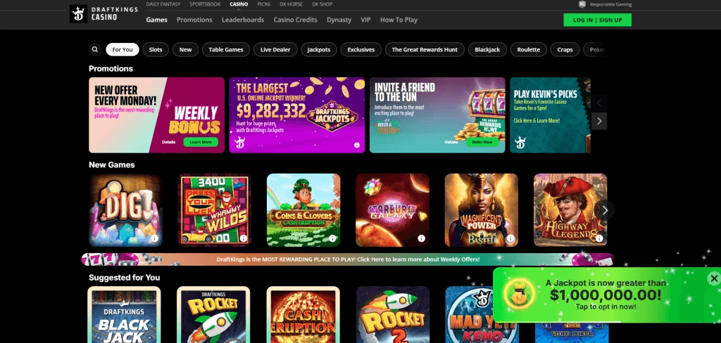The height and width of the screenshot is (343, 721).
Task: Switch to the Casino product tab
Action: (x=239, y=4)
